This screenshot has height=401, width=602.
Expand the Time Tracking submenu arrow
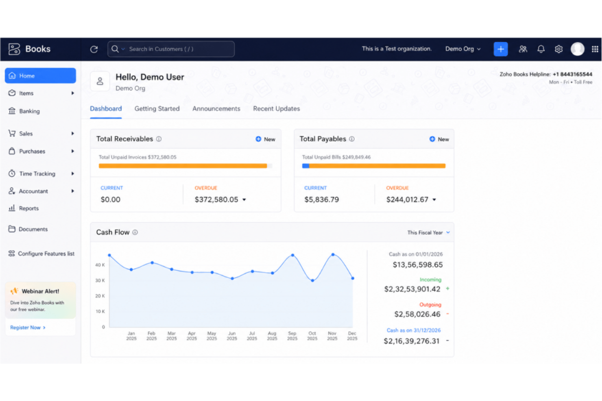73,173
